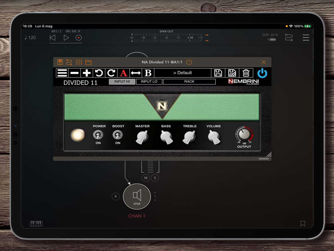
Task: Start playback with the play button
Action: tap(66, 38)
